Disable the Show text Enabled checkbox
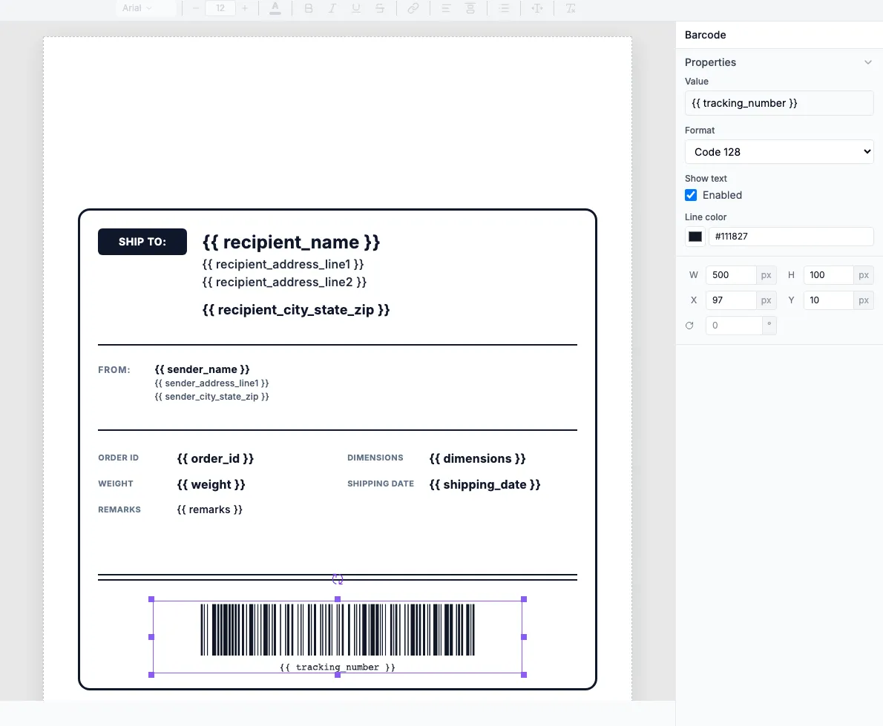The image size is (883, 726). [691, 195]
